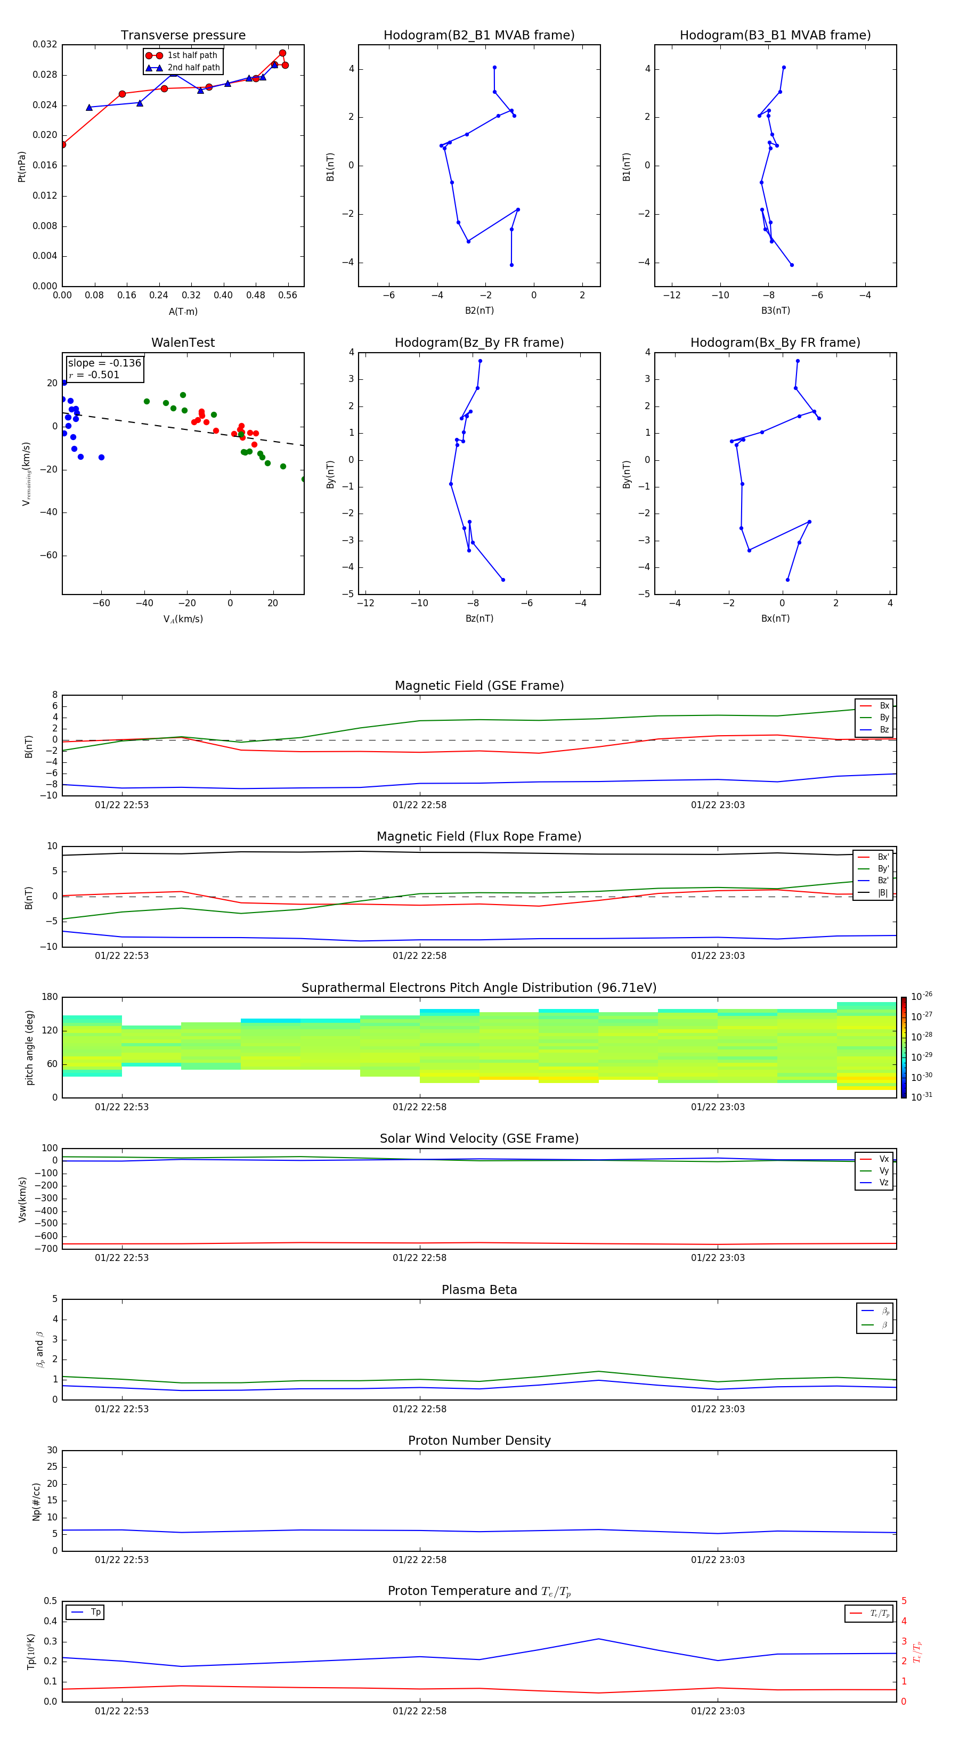Select the βp entry in Plasma Beta legend
Image resolution: width=959 pixels, height=1758 pixels.
(x=875, y=1311)
